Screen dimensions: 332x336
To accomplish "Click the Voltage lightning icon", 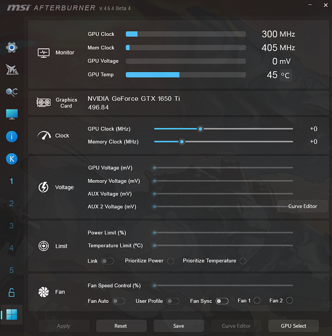I will coord(43,187).
